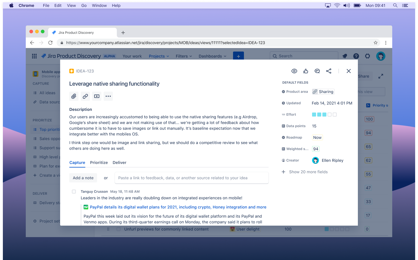
Task: Expand the Projects dropdown
Action: coord(159,56)
